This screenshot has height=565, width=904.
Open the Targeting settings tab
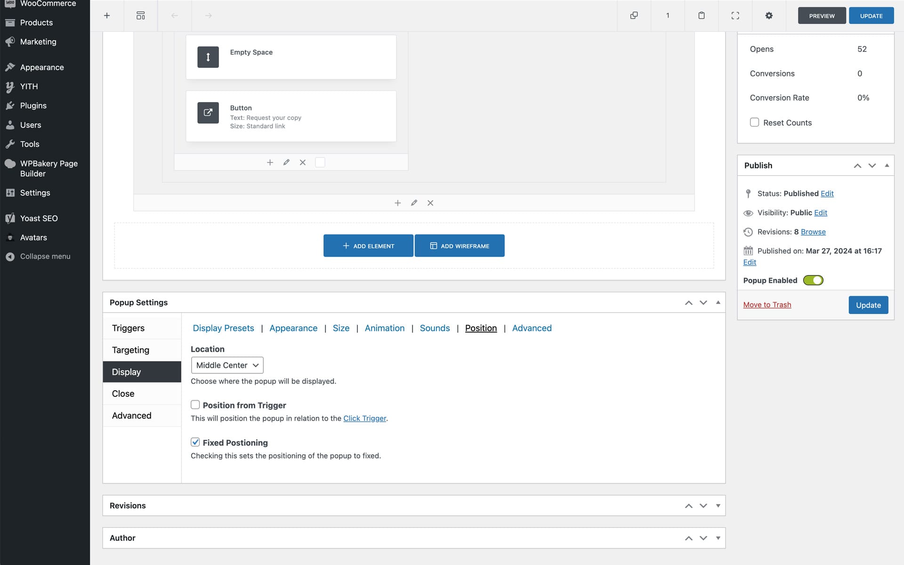[x=130, y=350]
